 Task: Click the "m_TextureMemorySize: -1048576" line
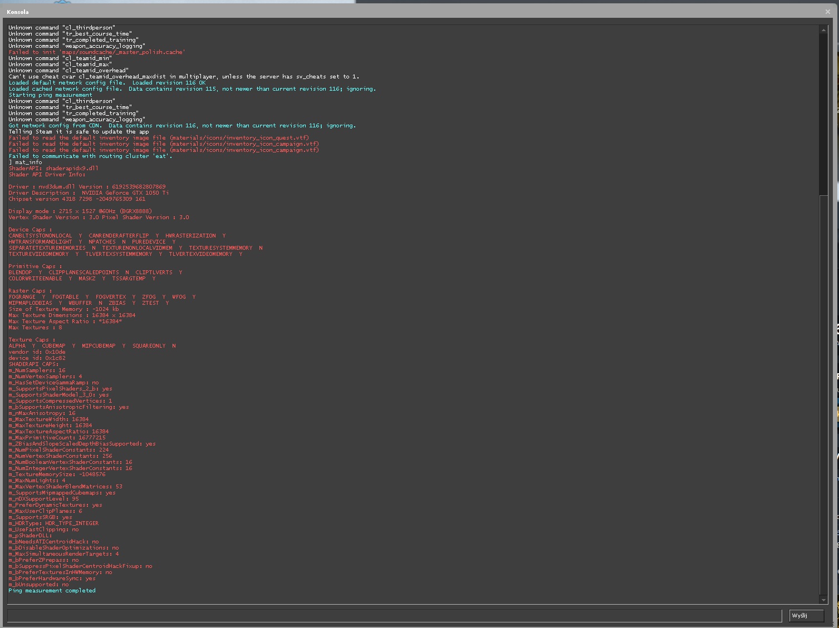click(57, 474)
